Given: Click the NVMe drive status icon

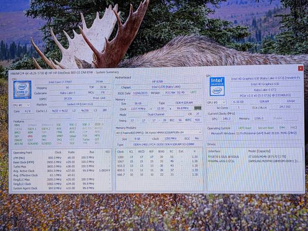Looking at the screenshot, I should coord(209,161).
